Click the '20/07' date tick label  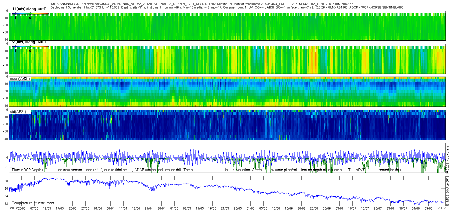point(378,209)
